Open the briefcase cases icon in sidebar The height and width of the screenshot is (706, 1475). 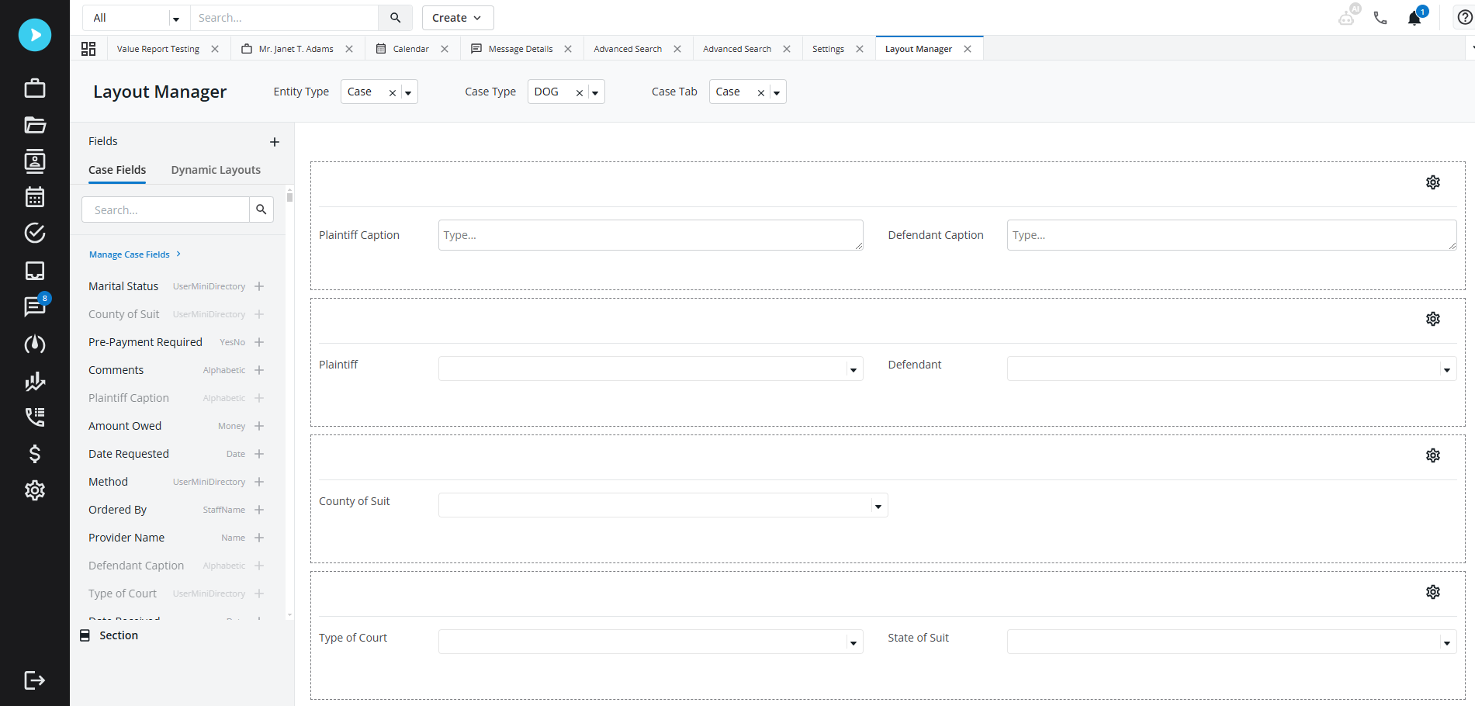35,88
